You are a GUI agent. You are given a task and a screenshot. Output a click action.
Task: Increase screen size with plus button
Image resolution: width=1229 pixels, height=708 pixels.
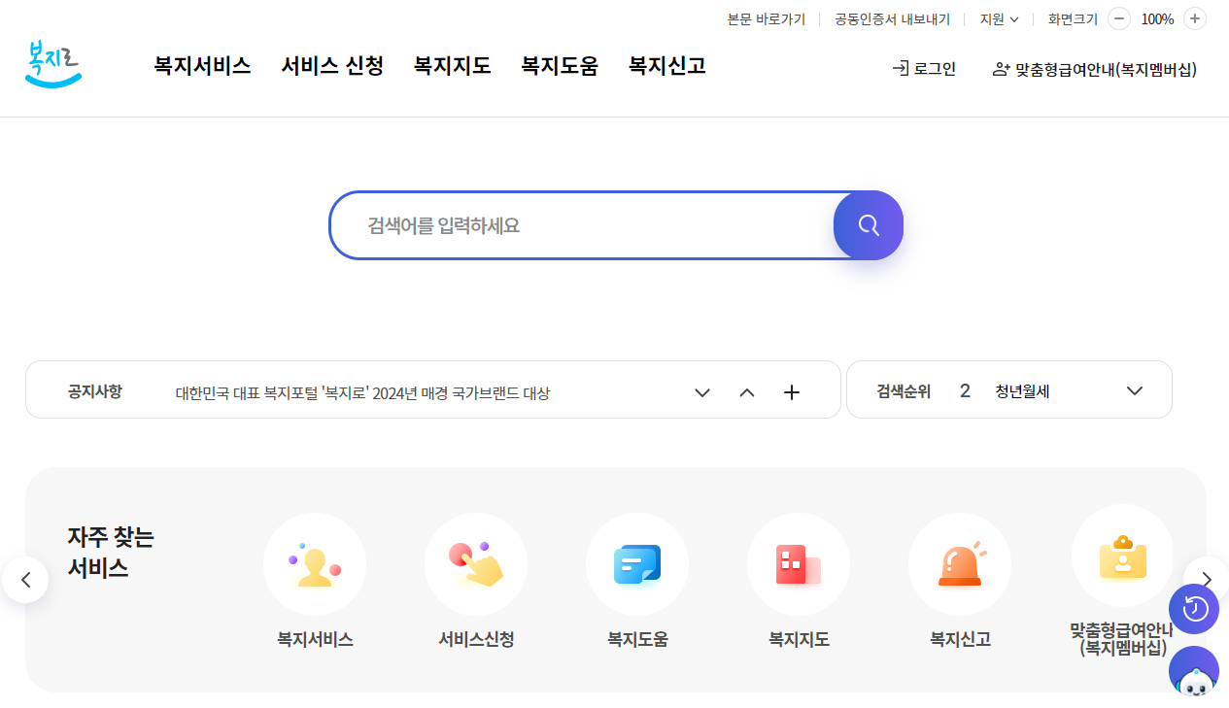click(x=1195, y=18)
